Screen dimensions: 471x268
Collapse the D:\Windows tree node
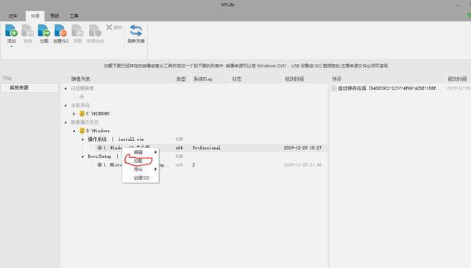(74, 131)
